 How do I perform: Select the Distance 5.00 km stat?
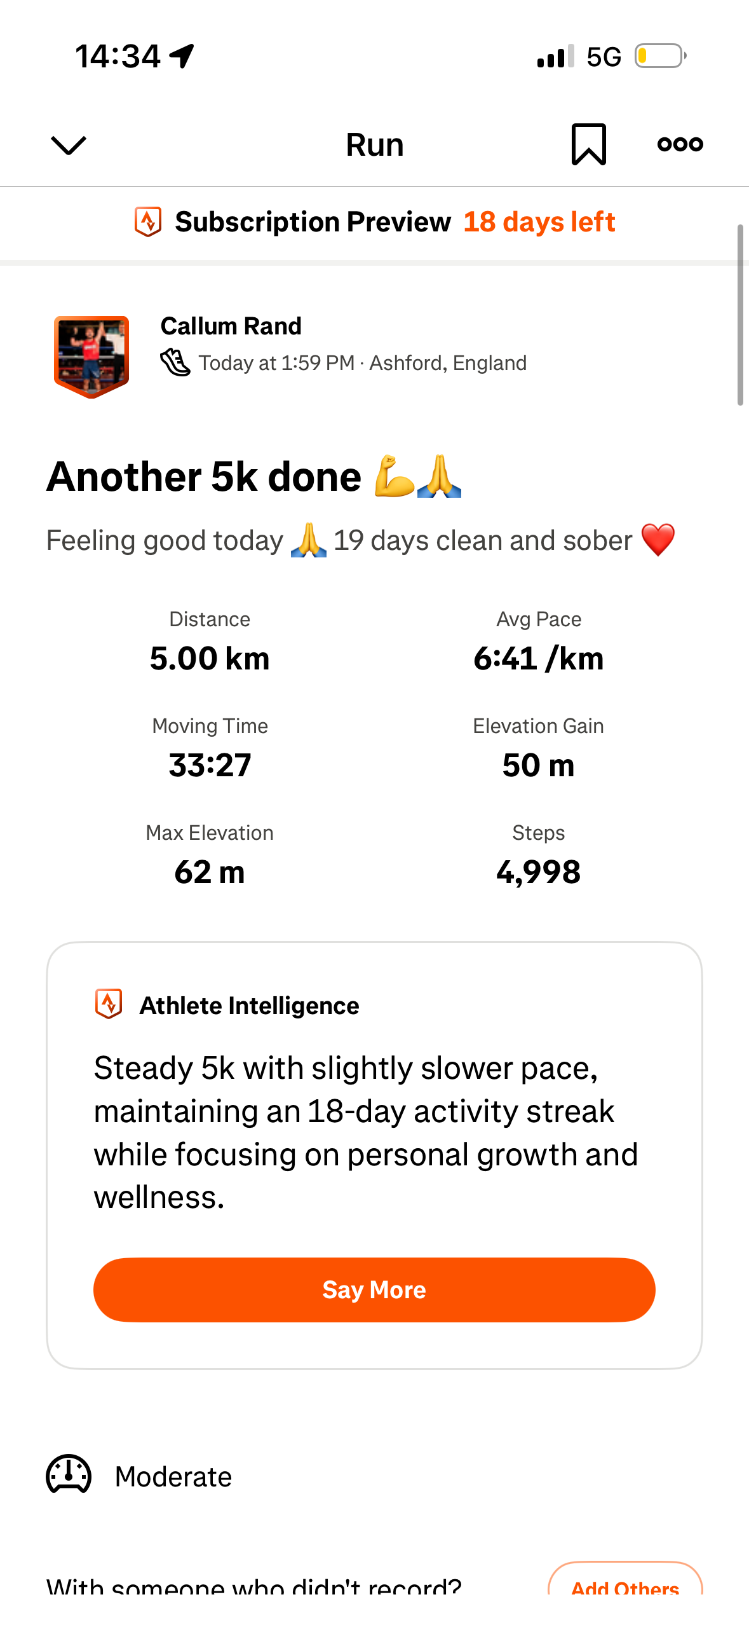click(210, 643)
